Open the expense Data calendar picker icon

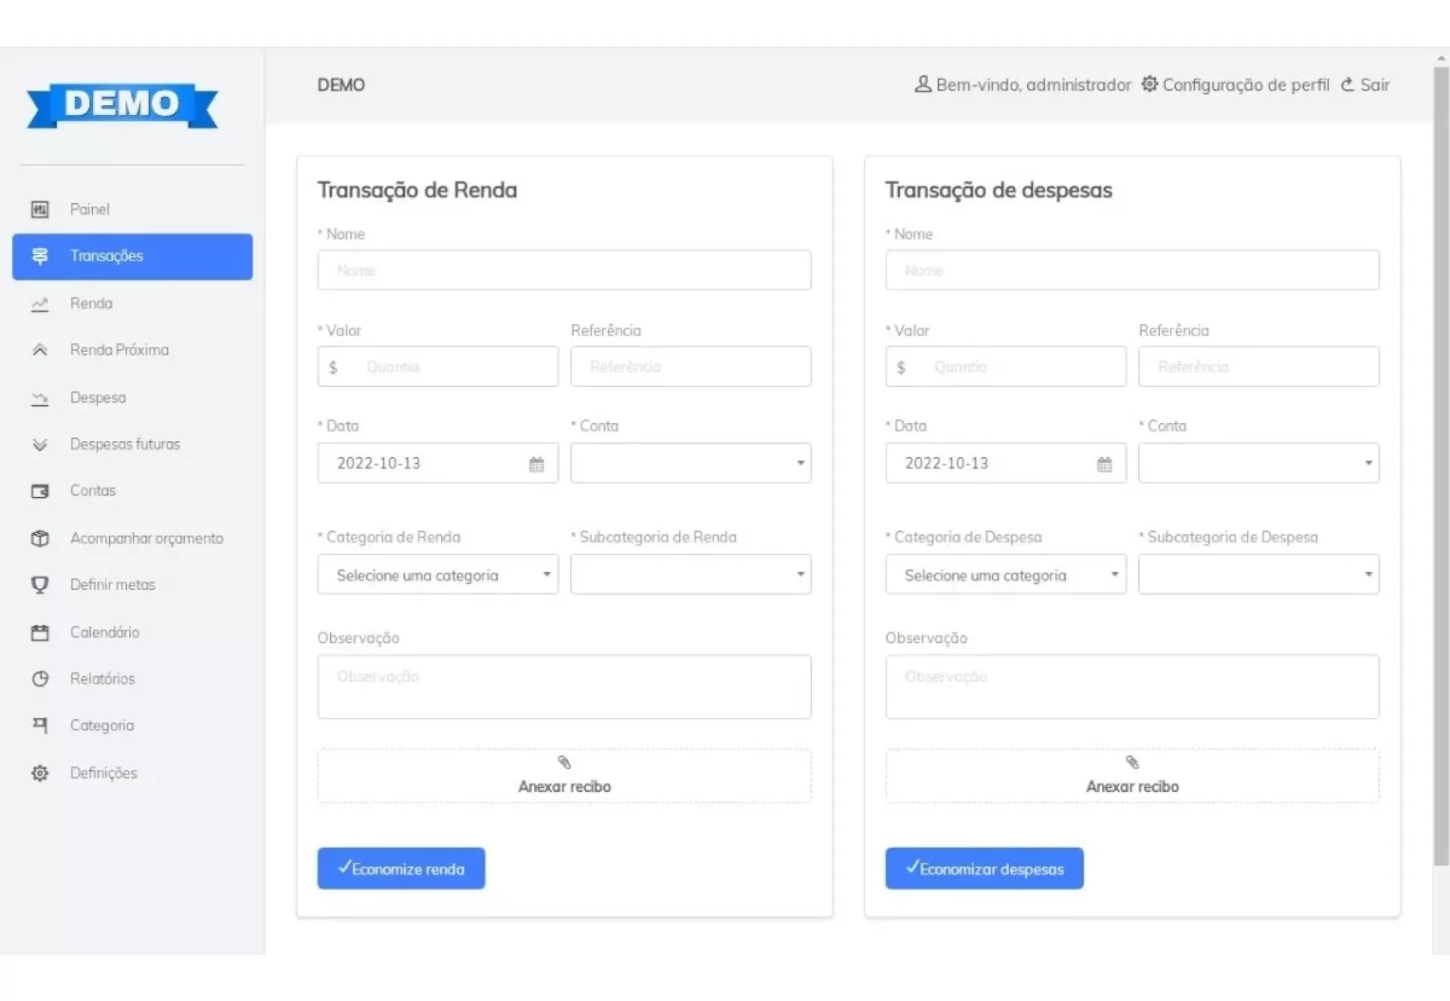(1104, 464)
